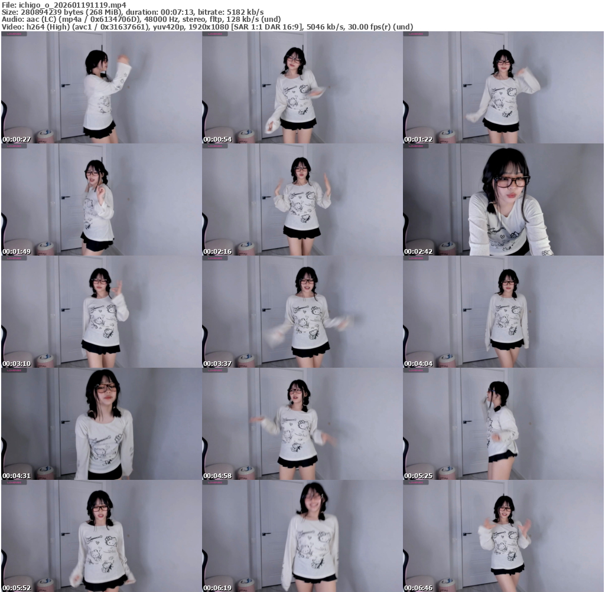Select the thumbnail stamped 00:03:37

[302, 312]
